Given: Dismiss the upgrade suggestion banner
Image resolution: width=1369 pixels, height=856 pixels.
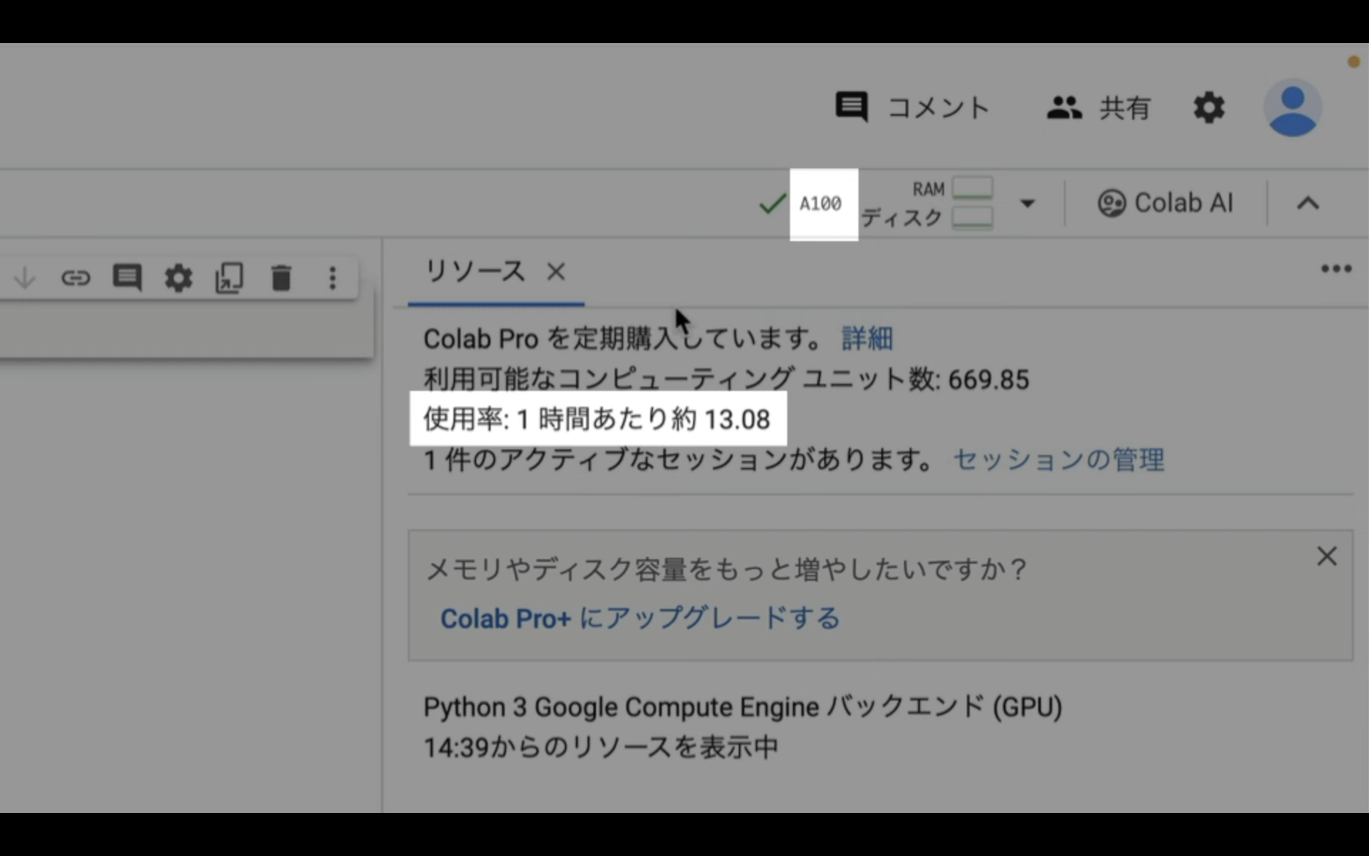Looking at the screenshot, I should [1327, 556].
